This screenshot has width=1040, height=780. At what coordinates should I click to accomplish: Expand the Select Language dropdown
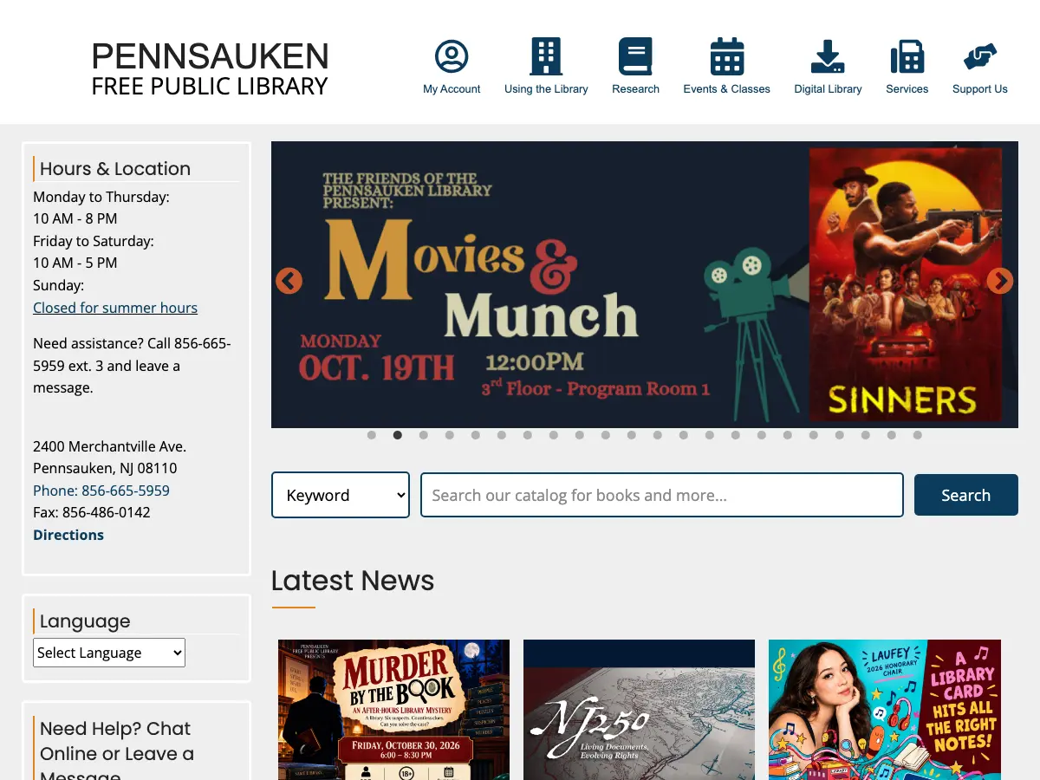tap(109, 653)
